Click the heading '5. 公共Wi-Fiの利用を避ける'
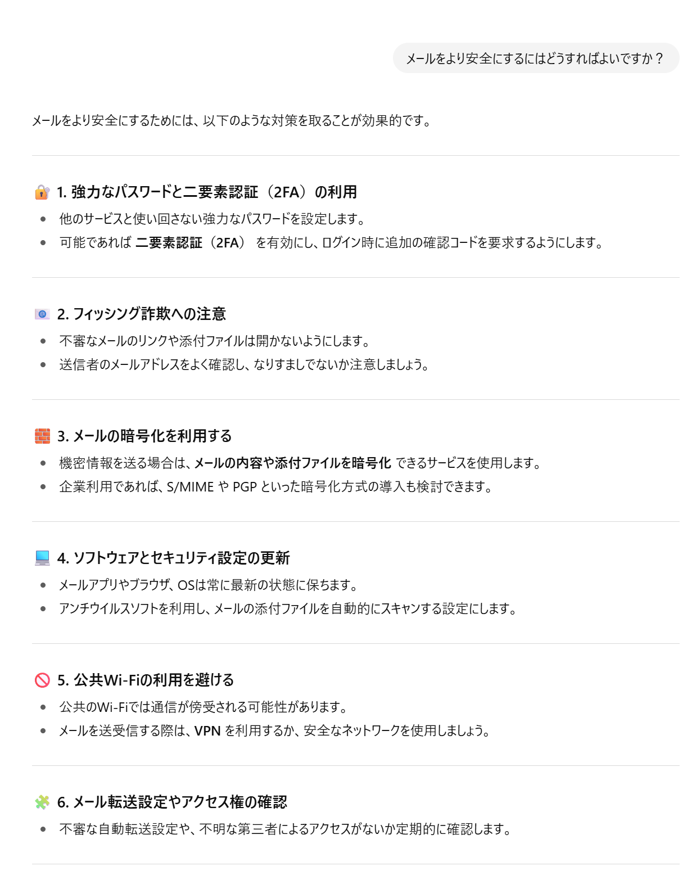Screen dimensions: 692x875 pos(146,680)
